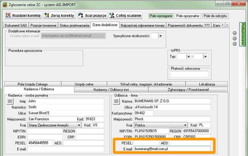Screen dimensions: 248x156
Task: Click the Płatność odroczona input field
Action: [189, 74]
